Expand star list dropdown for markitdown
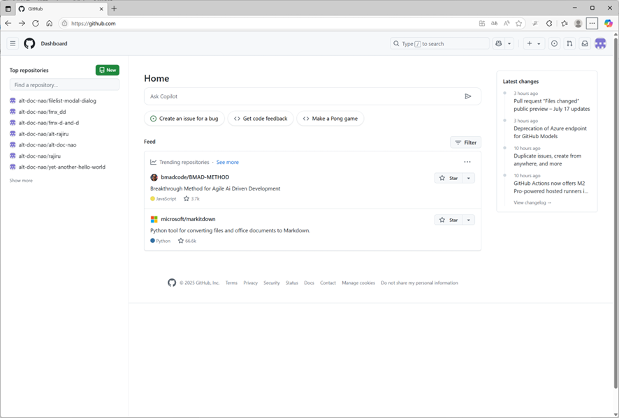The width and height of the screenshot is (619, 418). coord(469,220)
